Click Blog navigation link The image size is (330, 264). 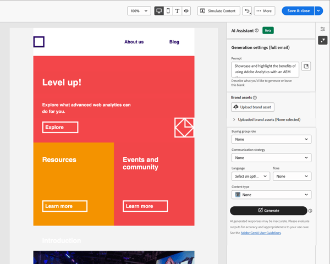(174, 42)
